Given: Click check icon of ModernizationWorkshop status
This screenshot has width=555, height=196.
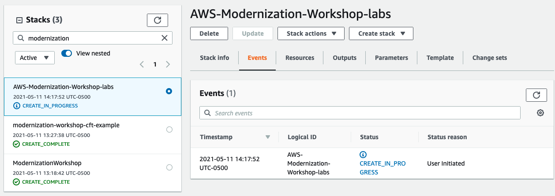Looking at the screenshot, I should click(16, 182).
